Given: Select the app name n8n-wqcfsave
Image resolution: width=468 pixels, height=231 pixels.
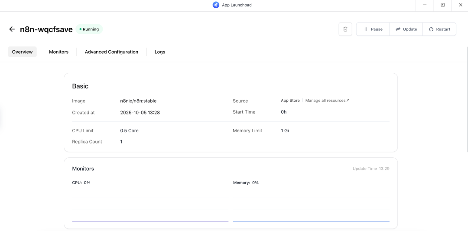Looking at the screenshot, I should pos(46,29).
